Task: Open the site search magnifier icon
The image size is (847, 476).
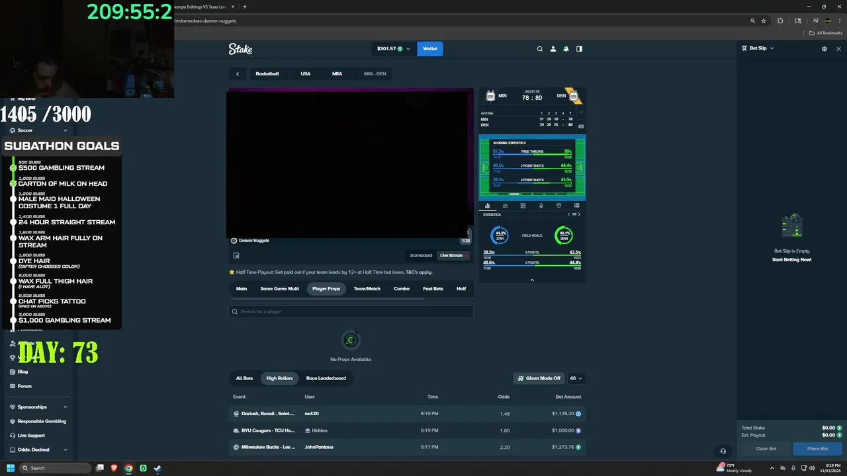Action: pos(540,49)
